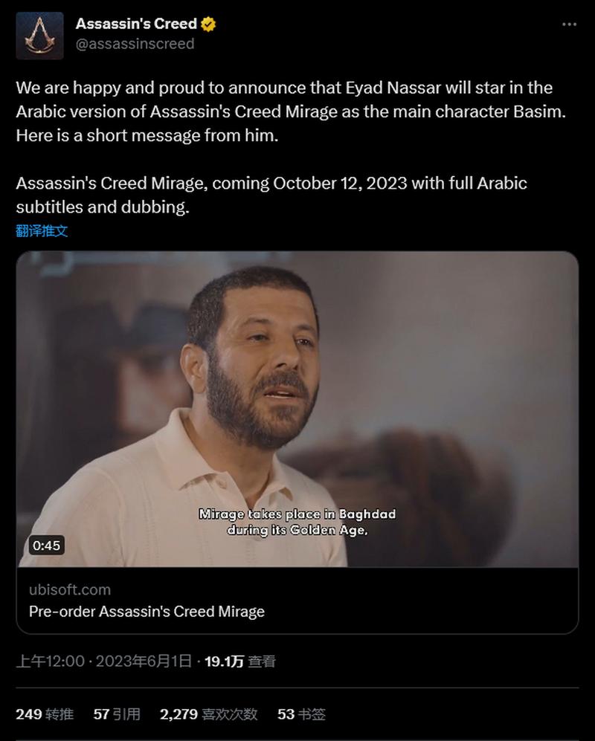Open the Assassin's Creed profile avatar

pos(39,36)
